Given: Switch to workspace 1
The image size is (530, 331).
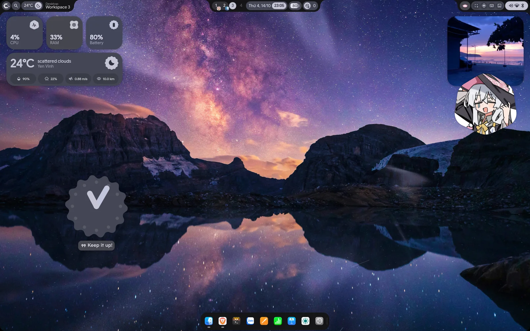Looking at the screenshot, I should tap(217, 6).
